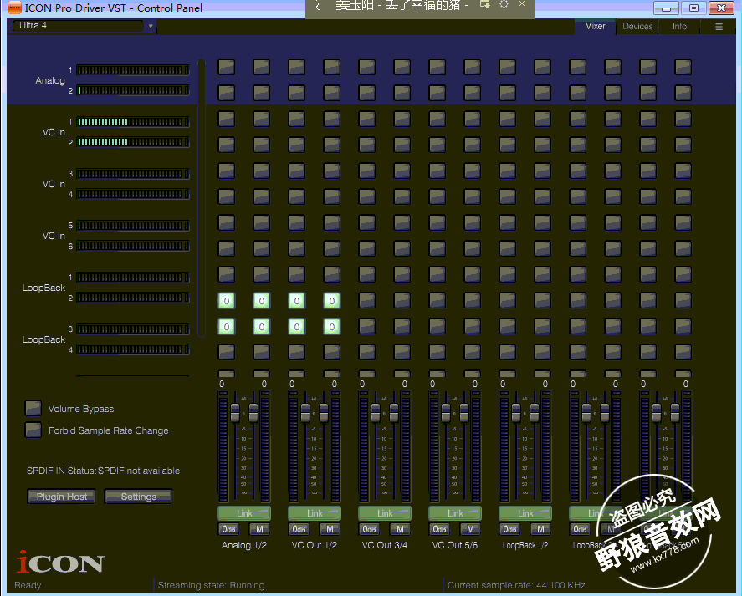The image size is (742, 596).
Task: Open the Plugin Host
Action: [x=62, y=497]
